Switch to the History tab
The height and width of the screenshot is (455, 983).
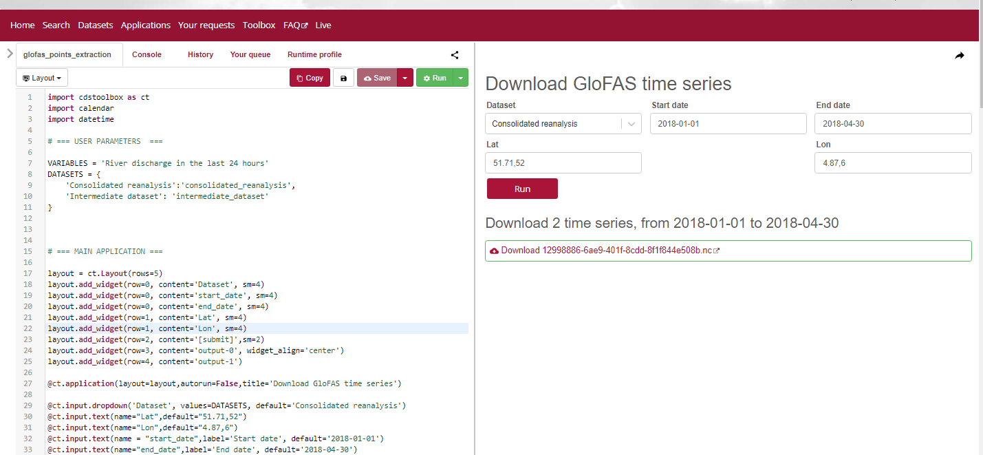click(x=200, y=54)
